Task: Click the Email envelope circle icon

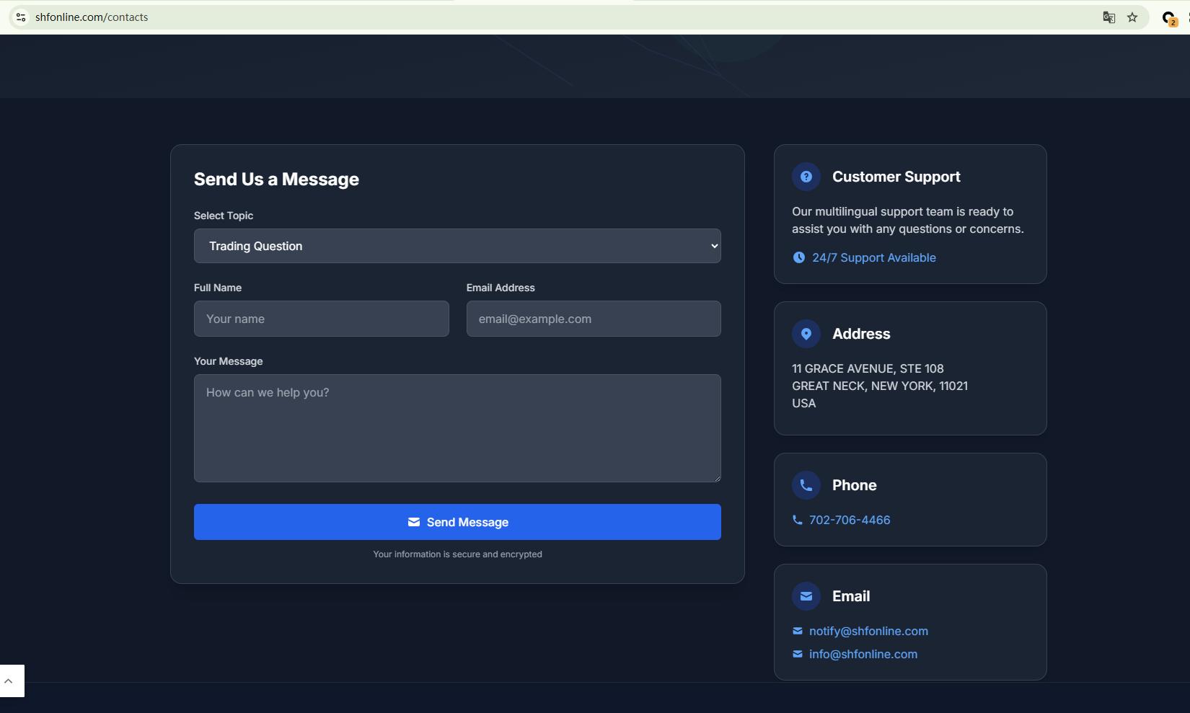Action: tap(806, 596)
